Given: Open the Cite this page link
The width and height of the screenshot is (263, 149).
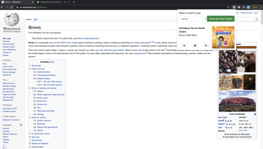Looking at the screenshot, I should click(8, 97).
